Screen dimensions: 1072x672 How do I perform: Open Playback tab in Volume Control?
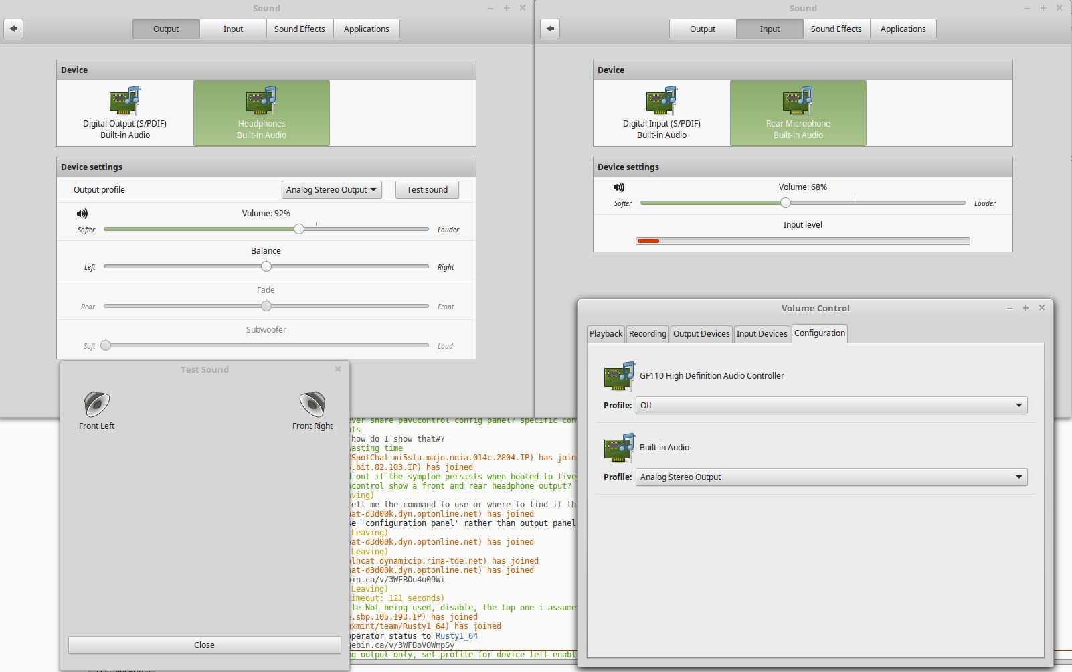606,334
